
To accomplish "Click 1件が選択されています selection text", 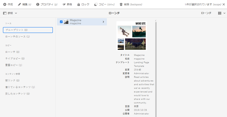I will (199, 5).
